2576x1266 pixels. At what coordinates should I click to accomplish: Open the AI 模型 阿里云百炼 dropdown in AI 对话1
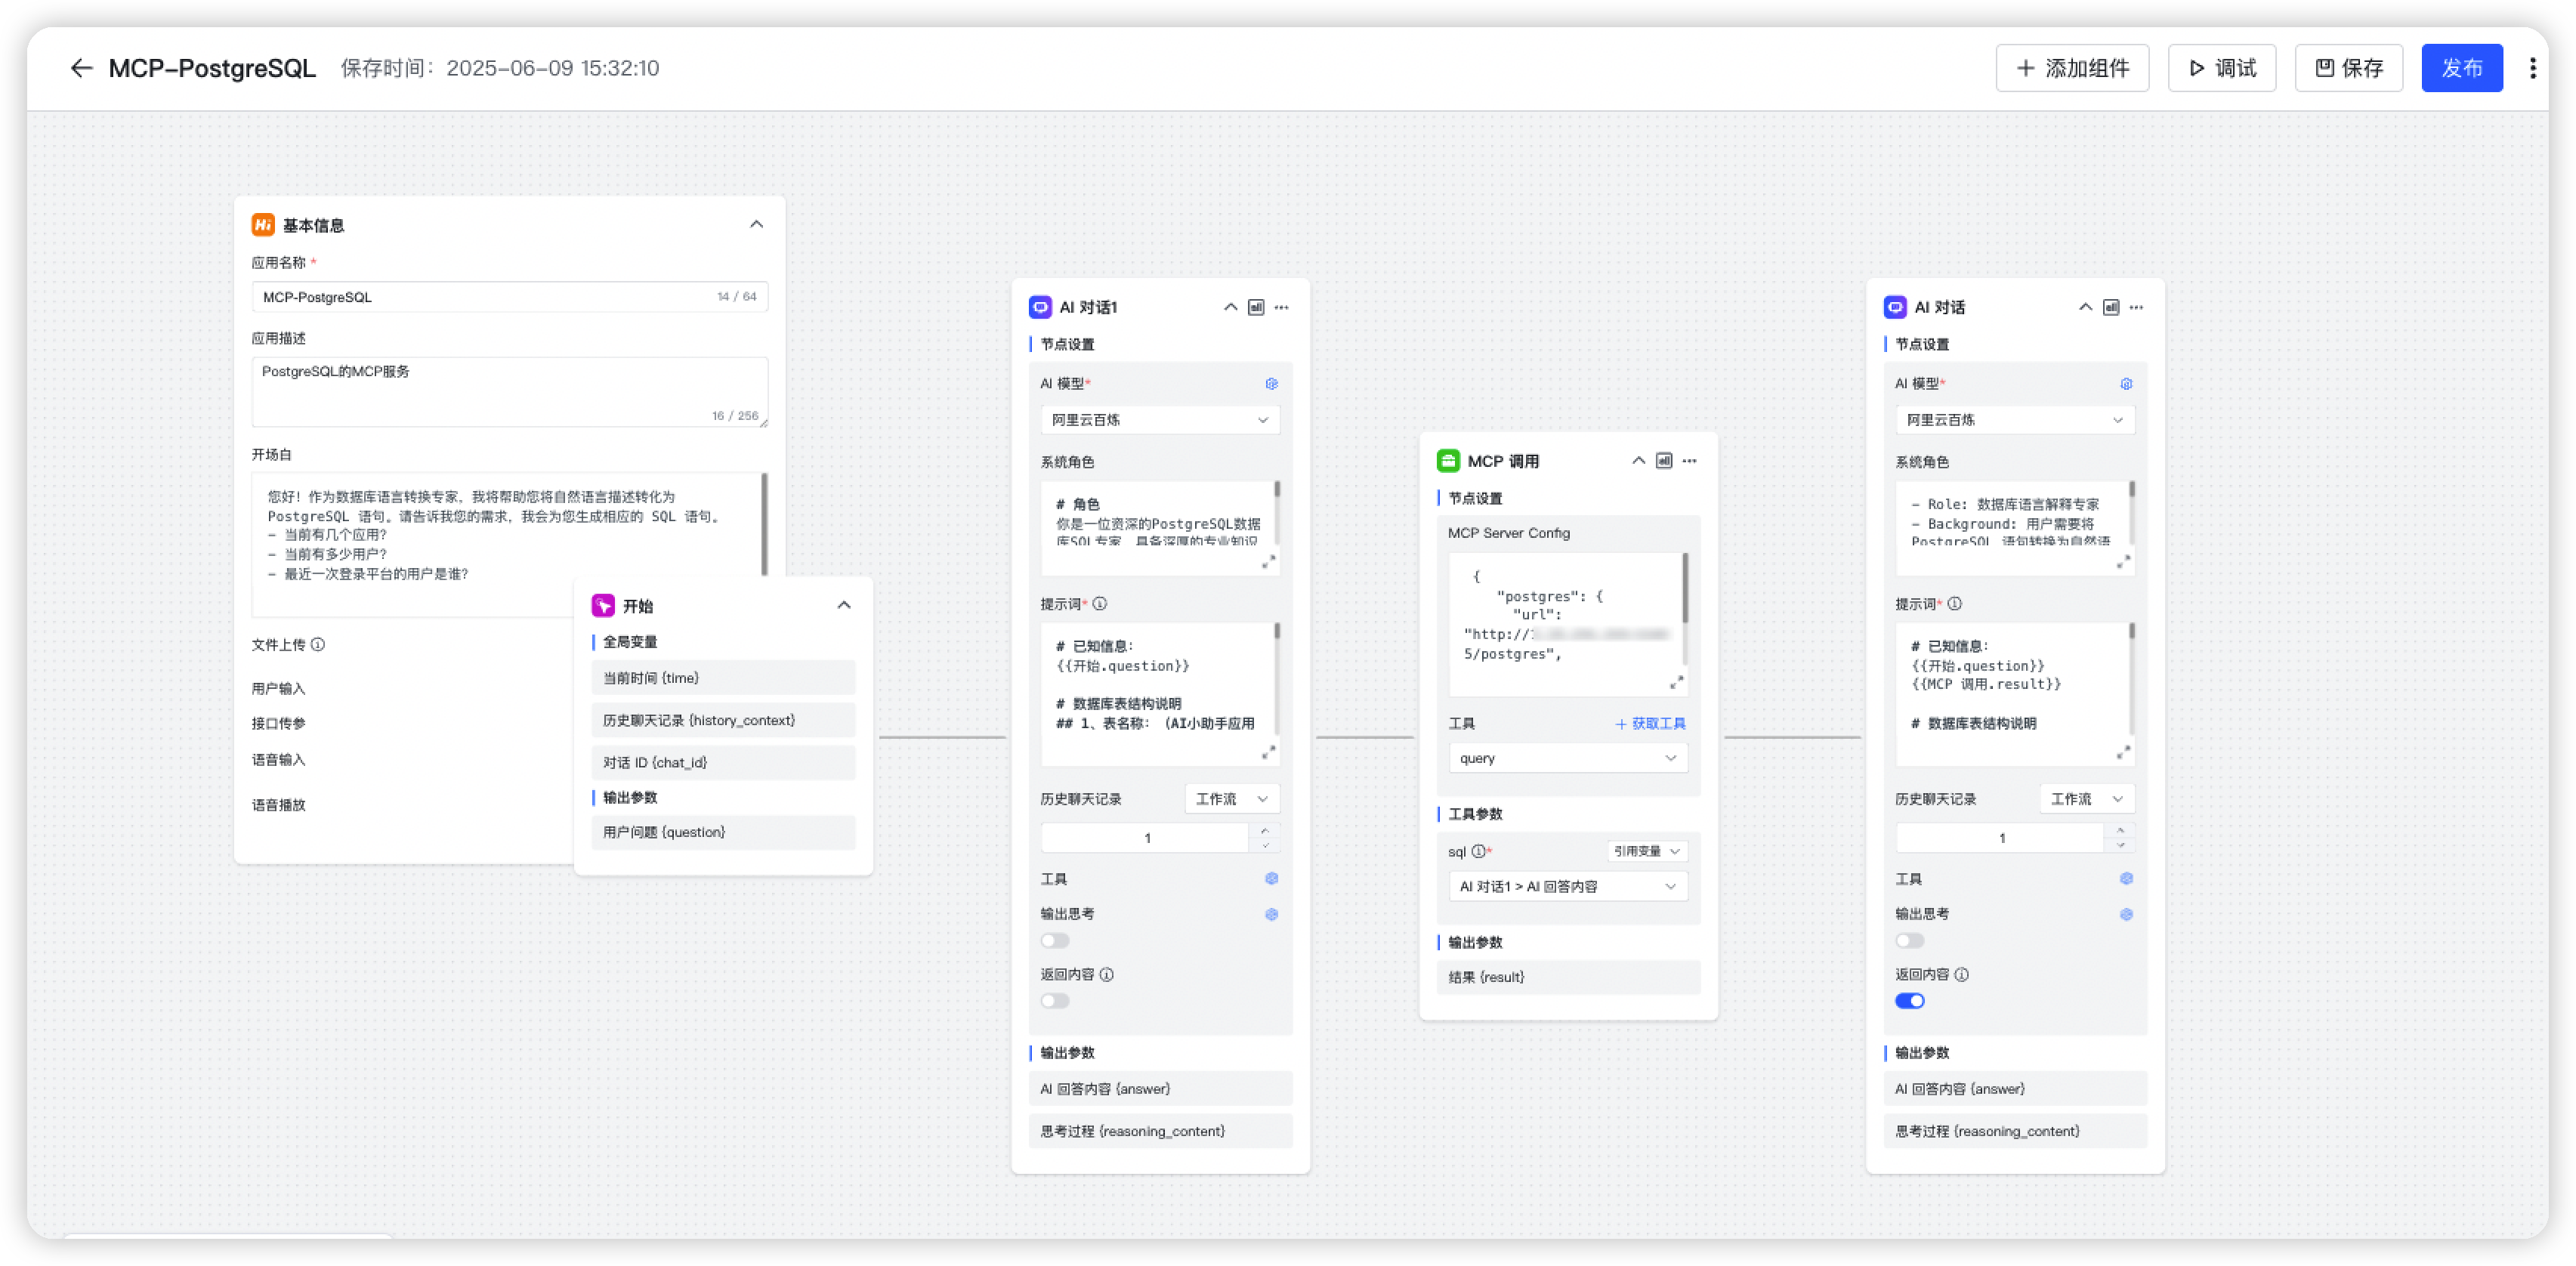[x=1159, y=420]
